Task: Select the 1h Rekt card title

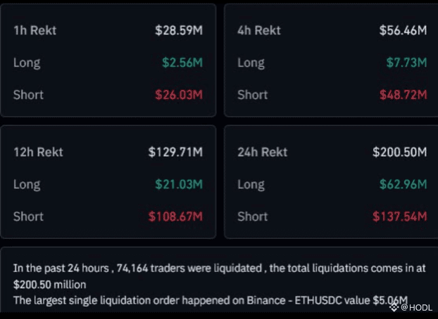Action: [x=35, y=30]
